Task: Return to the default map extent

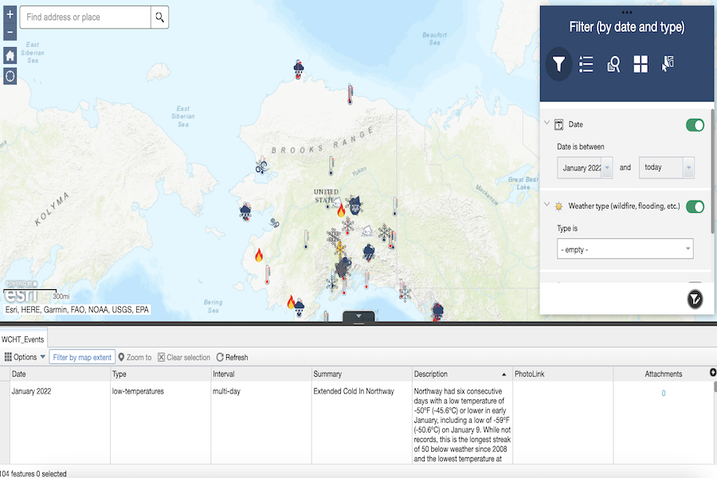Action: point(10,56)
